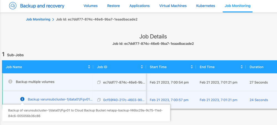This screenshot has height=125, width=277.
Task: Click the Backup multiple volumes job row
Action: pos(35,82)
